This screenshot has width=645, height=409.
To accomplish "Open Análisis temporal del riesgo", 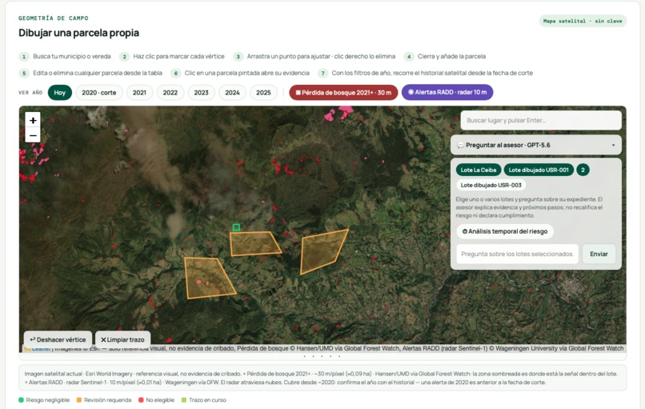I will 505,231.
